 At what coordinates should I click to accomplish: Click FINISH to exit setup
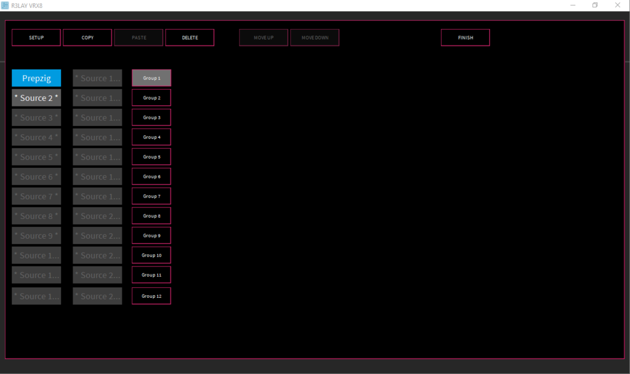465,38
